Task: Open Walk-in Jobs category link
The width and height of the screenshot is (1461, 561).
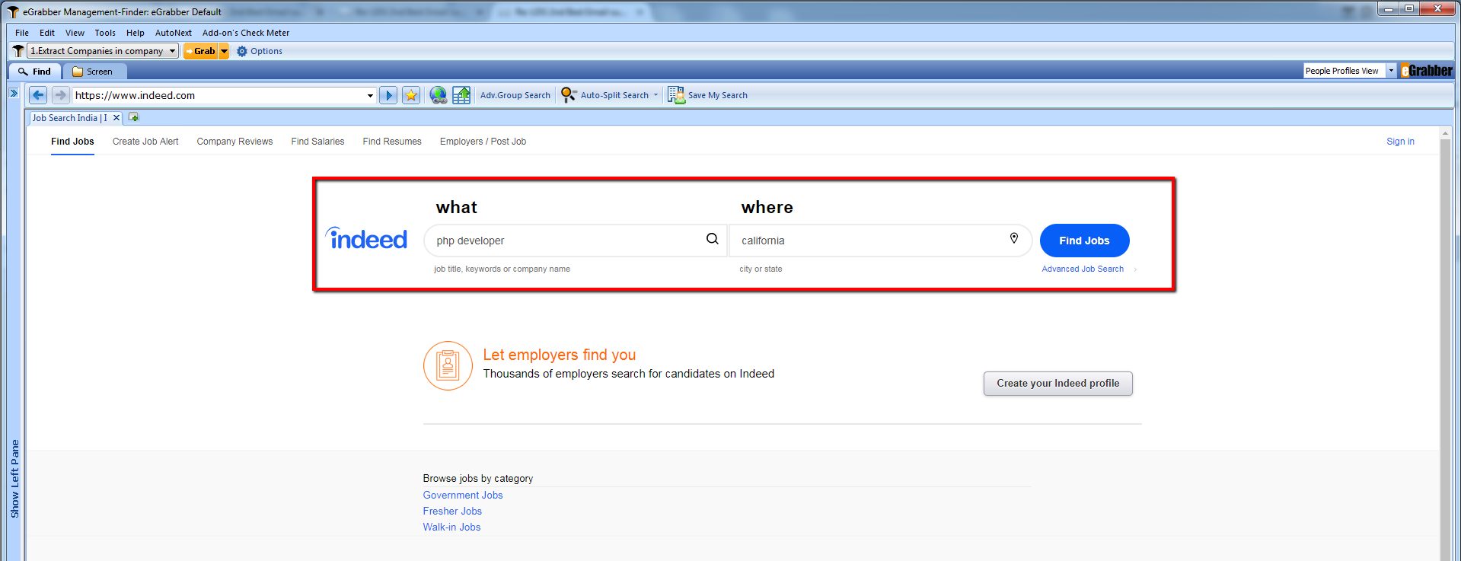Action: pyautogui.click(x=451, y=527)
